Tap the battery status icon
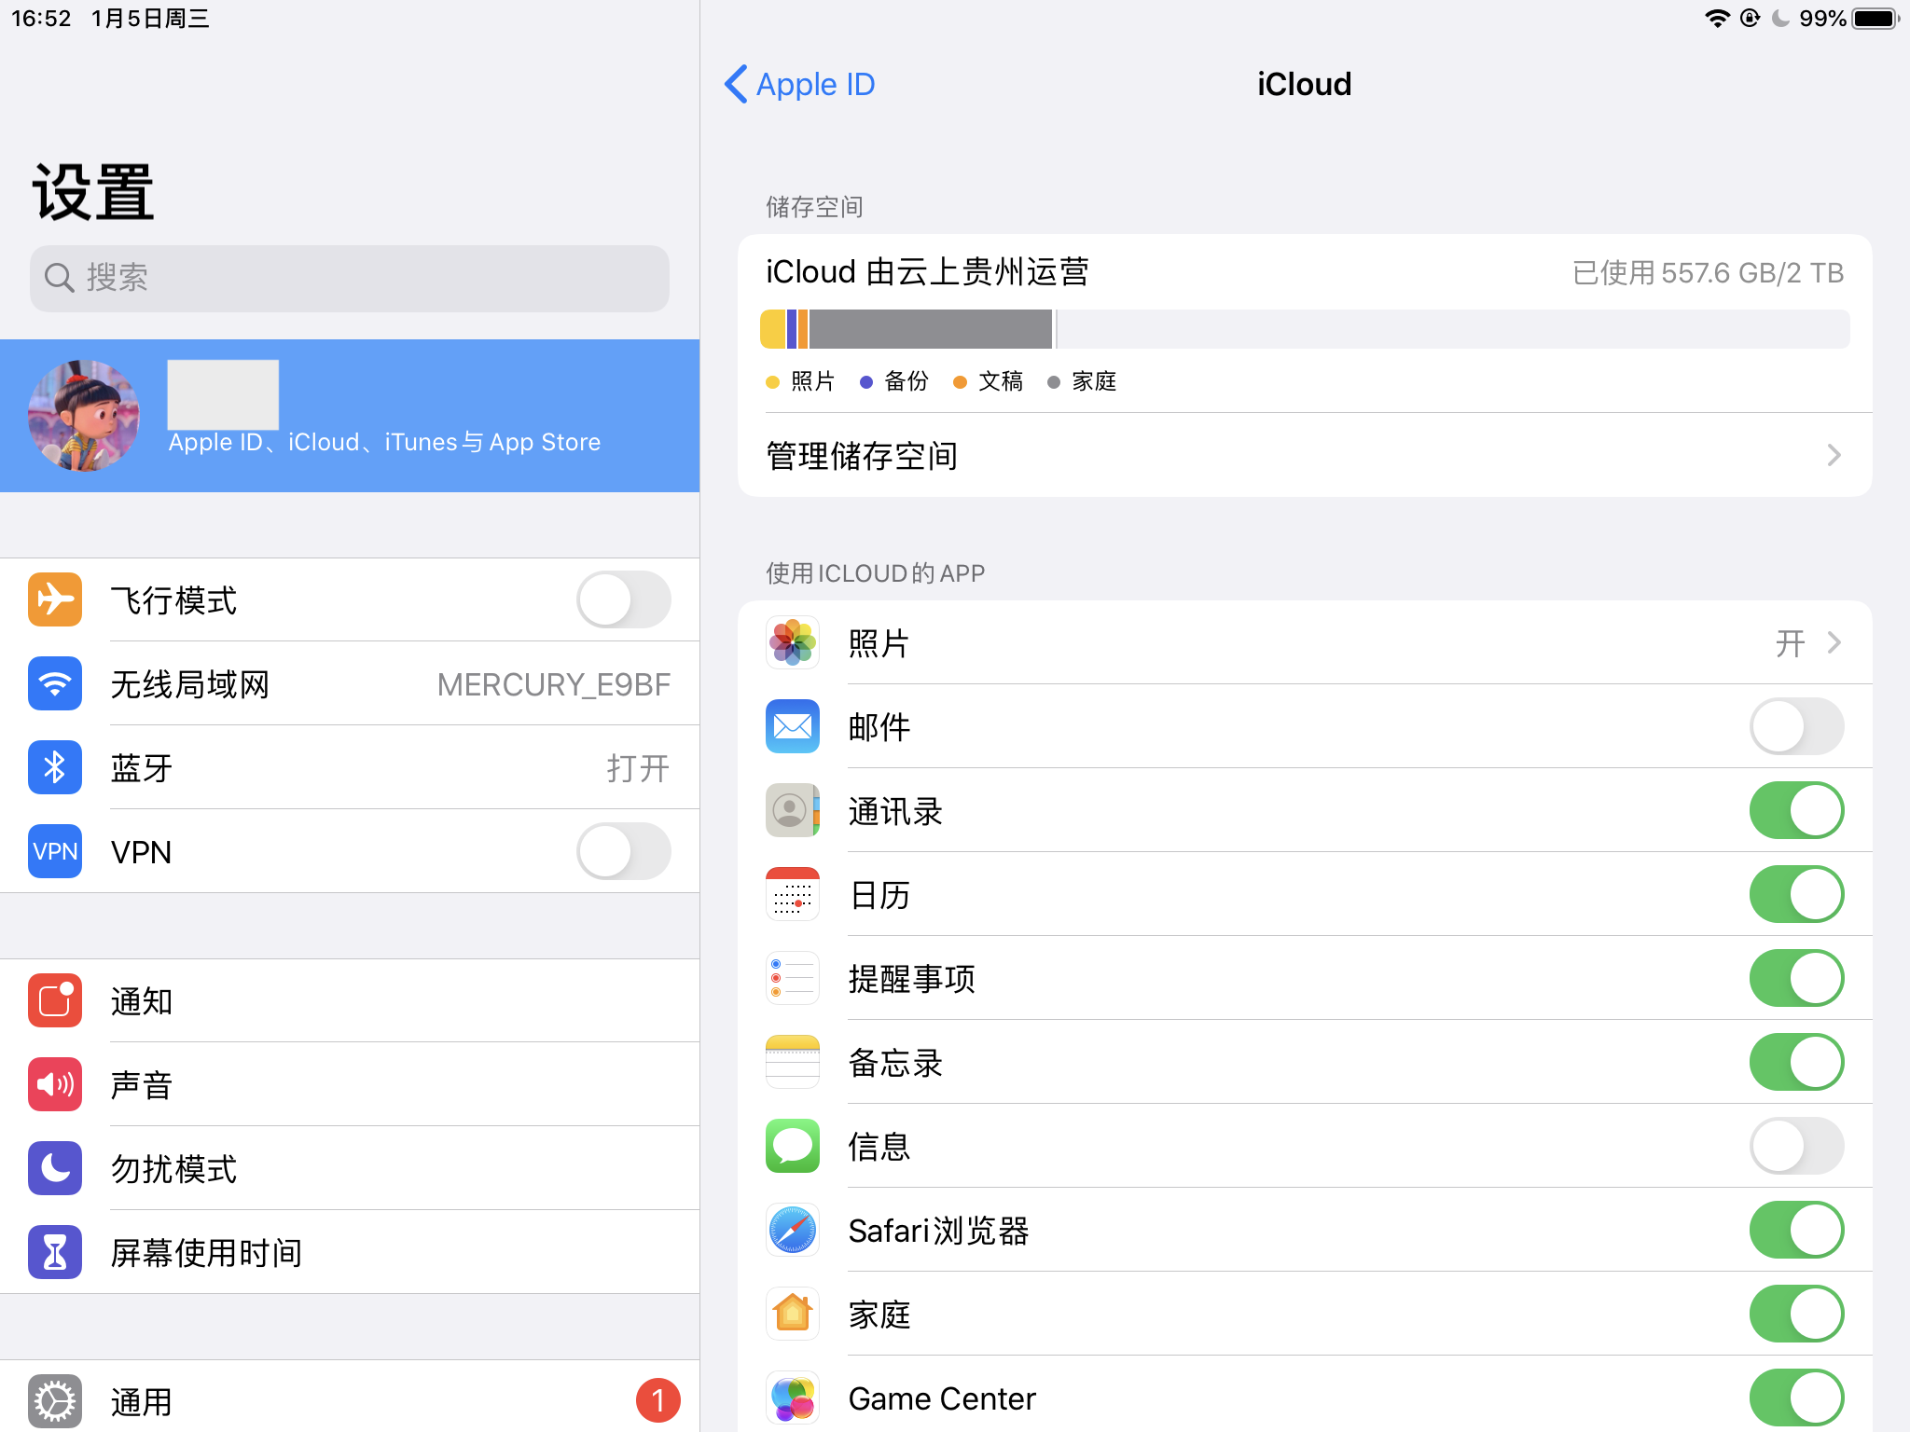The height and width of the screenshot is (1432, 1910). click(x=1876, y=19)
